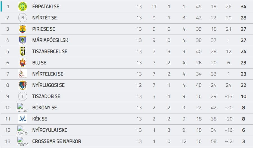Open the Nyírlugosi SE shield crest
The image size is (253, 148).
point(22,85)
